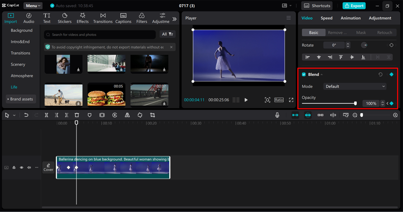Click the rotation dial control
The width and height of the screenshot is (403, 212).
pos(364,45)
